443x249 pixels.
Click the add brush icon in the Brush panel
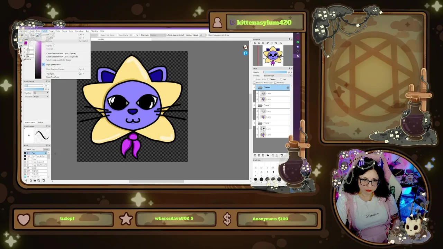pyautogui.click(x=26, y=180)
